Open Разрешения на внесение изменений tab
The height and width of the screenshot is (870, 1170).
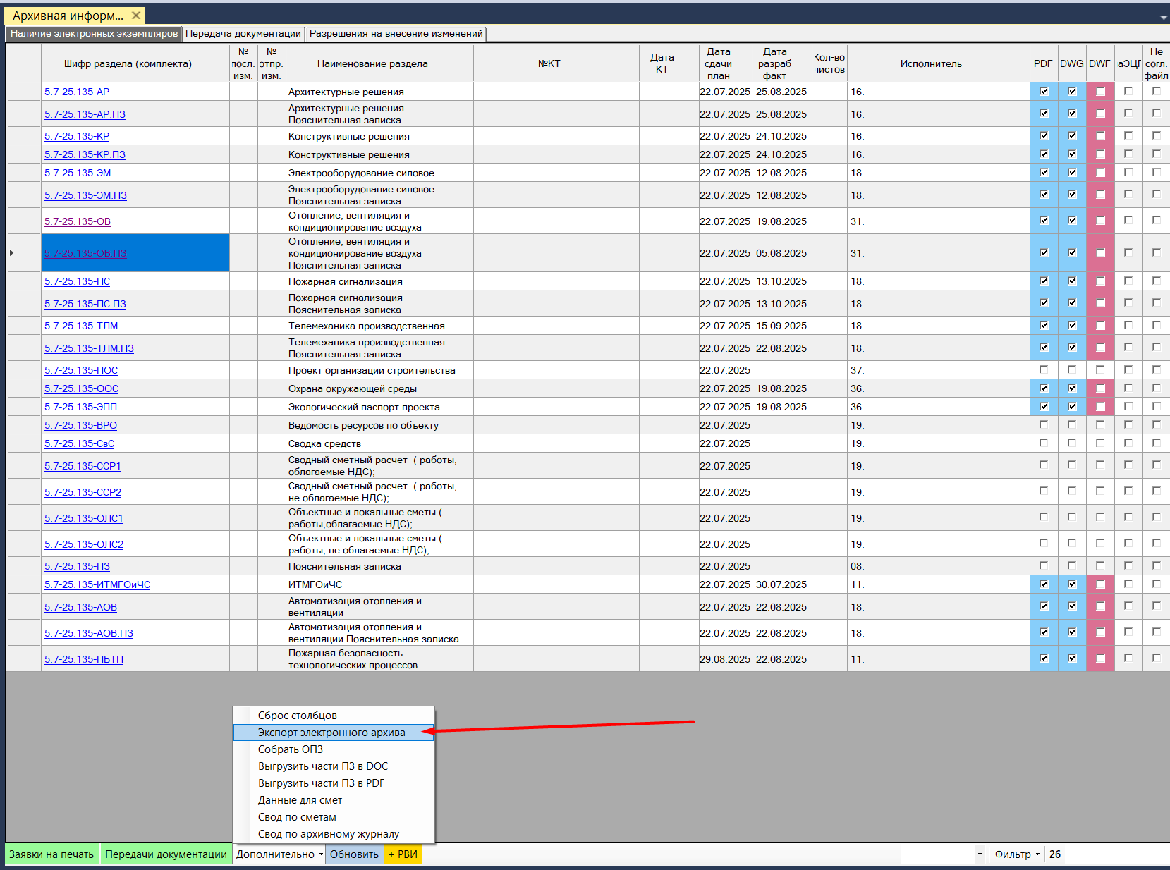point(396,34)
